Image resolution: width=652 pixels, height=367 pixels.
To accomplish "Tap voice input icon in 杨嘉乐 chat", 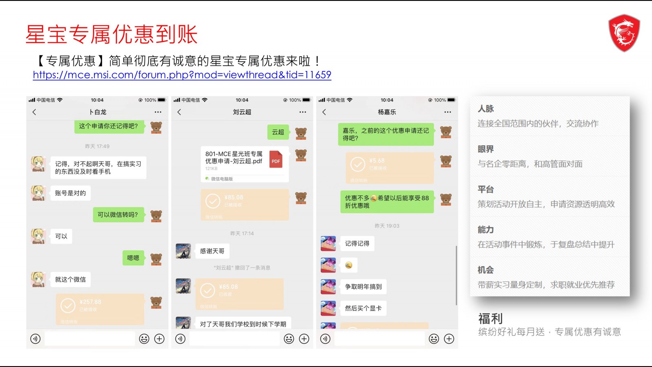I will (325, 339).
